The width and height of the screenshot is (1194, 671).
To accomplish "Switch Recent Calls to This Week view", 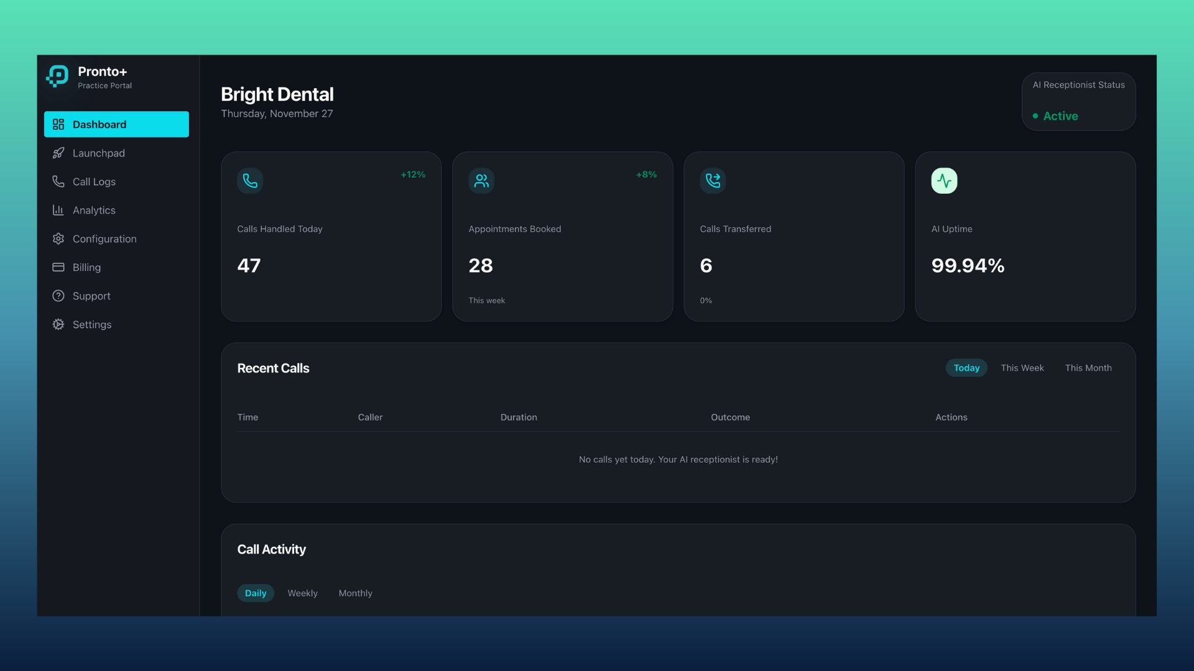I will coord(1022,368).
